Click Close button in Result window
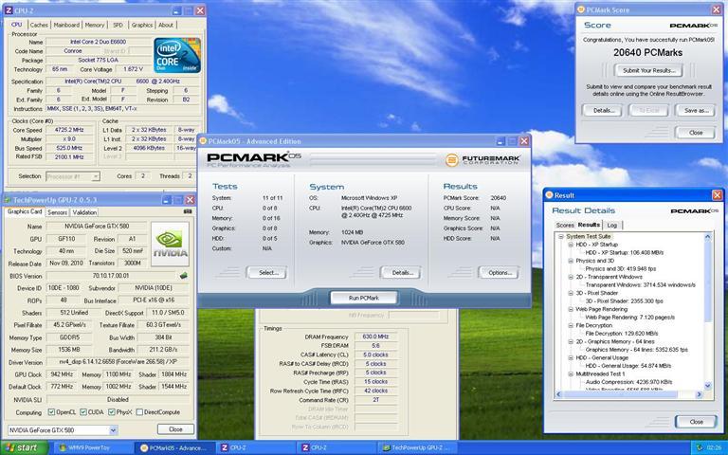The width and height of the screenshot is (728, 455). (x=696, y=422)
